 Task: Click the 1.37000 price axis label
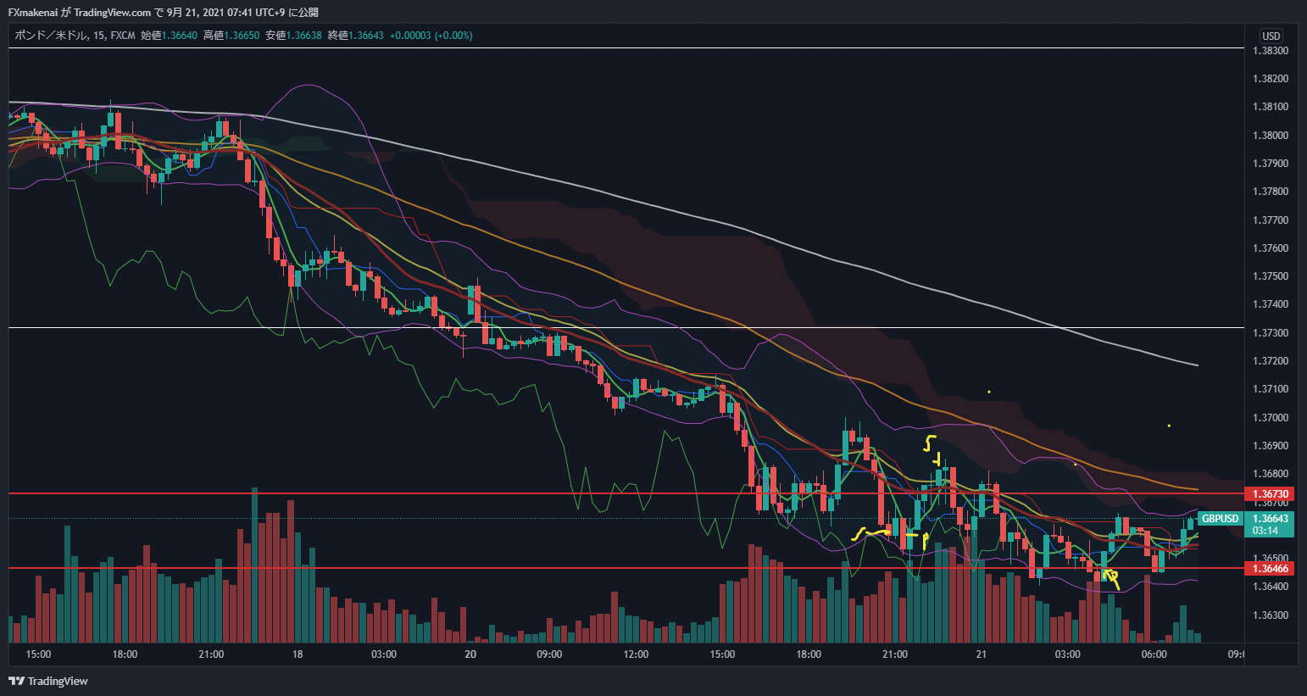[1270, 418]
